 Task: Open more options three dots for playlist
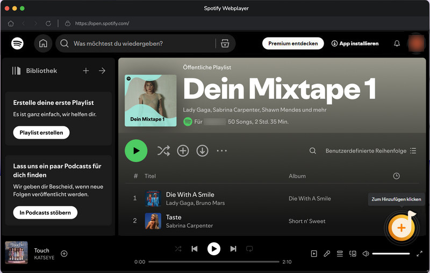pyautogui.click(x=221, y=151)
